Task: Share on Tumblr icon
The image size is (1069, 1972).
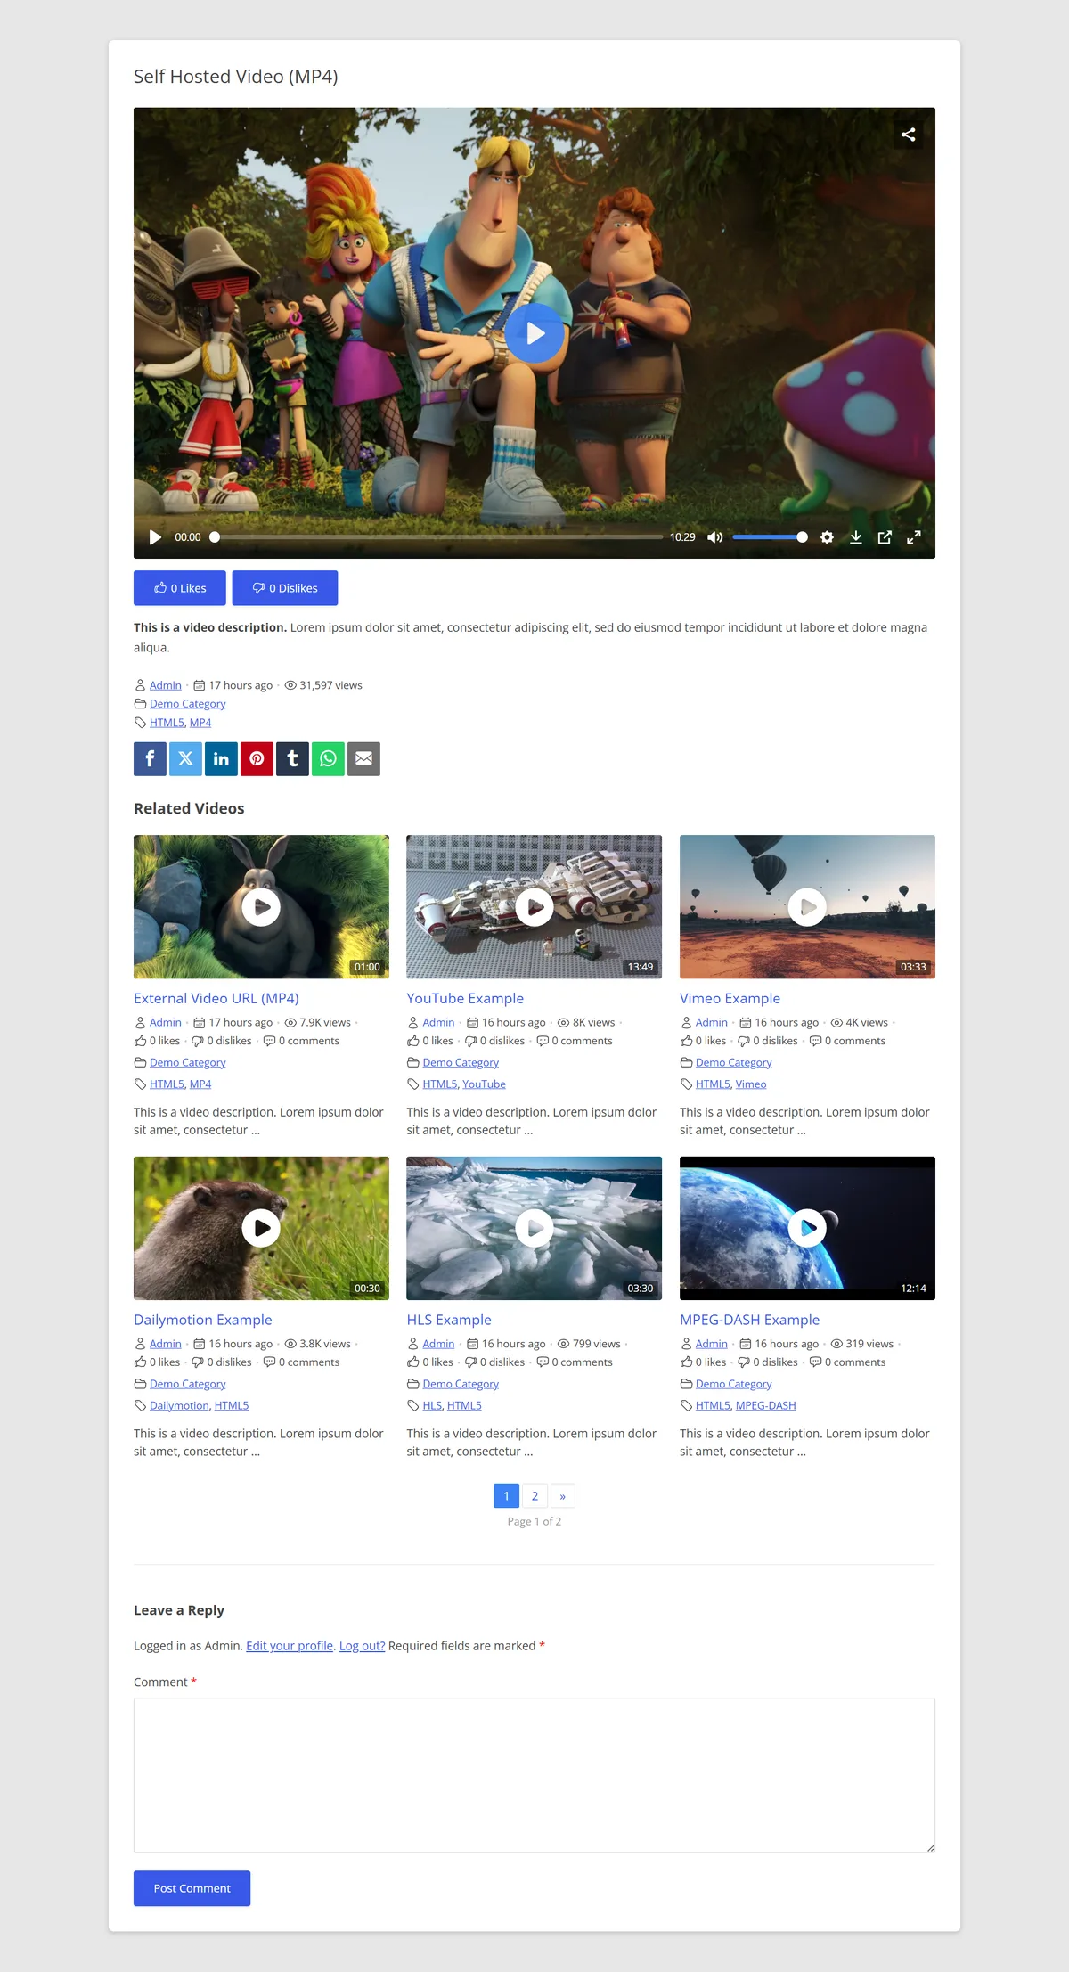Action: (x=292, y=758)
